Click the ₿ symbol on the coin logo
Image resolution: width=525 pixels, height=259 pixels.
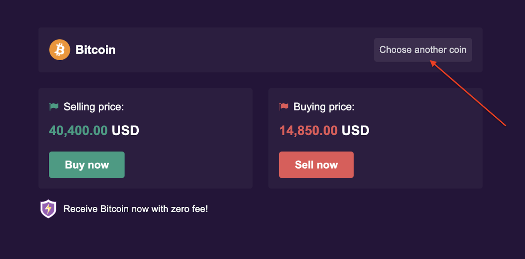tap(59, 50)
